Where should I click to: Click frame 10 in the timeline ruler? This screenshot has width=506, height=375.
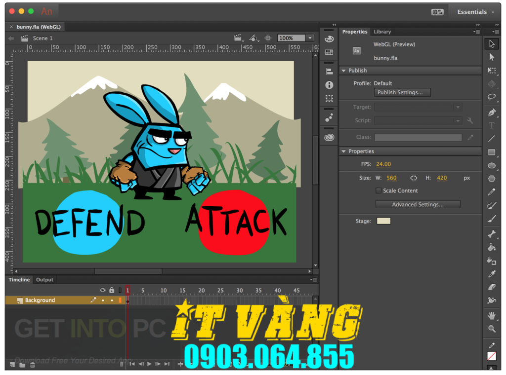pos(163,291)
